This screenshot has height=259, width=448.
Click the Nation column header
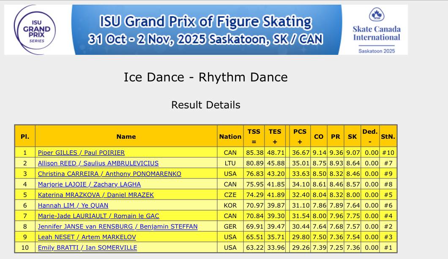[x=230, y=136]
